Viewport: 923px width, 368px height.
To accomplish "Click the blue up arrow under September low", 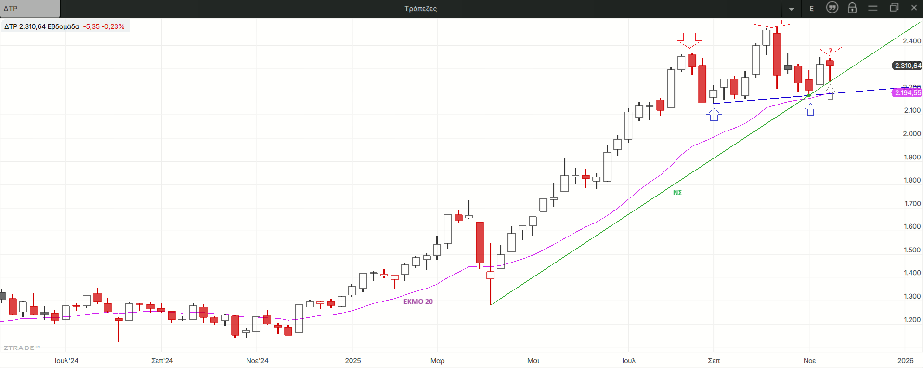I will pos(714,115).
